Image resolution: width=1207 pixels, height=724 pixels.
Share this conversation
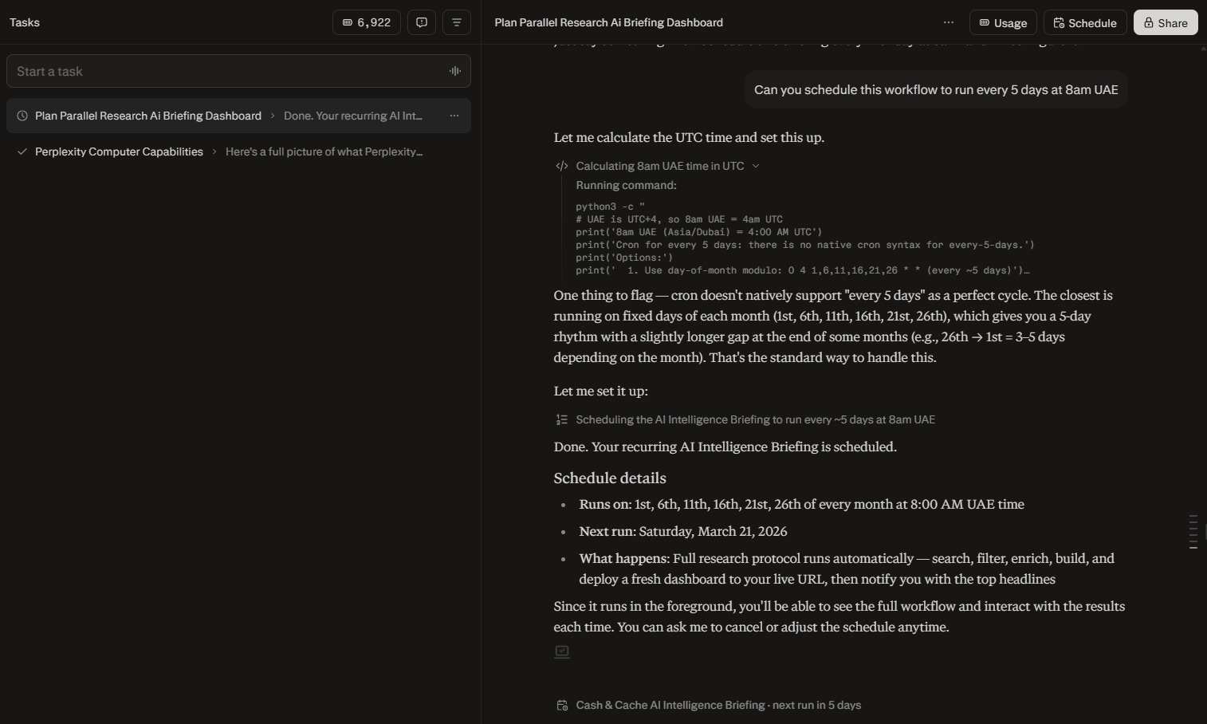(1166, 22)
